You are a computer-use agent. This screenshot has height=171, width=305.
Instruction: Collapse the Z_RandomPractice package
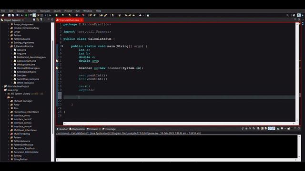[x=9, y=47]
